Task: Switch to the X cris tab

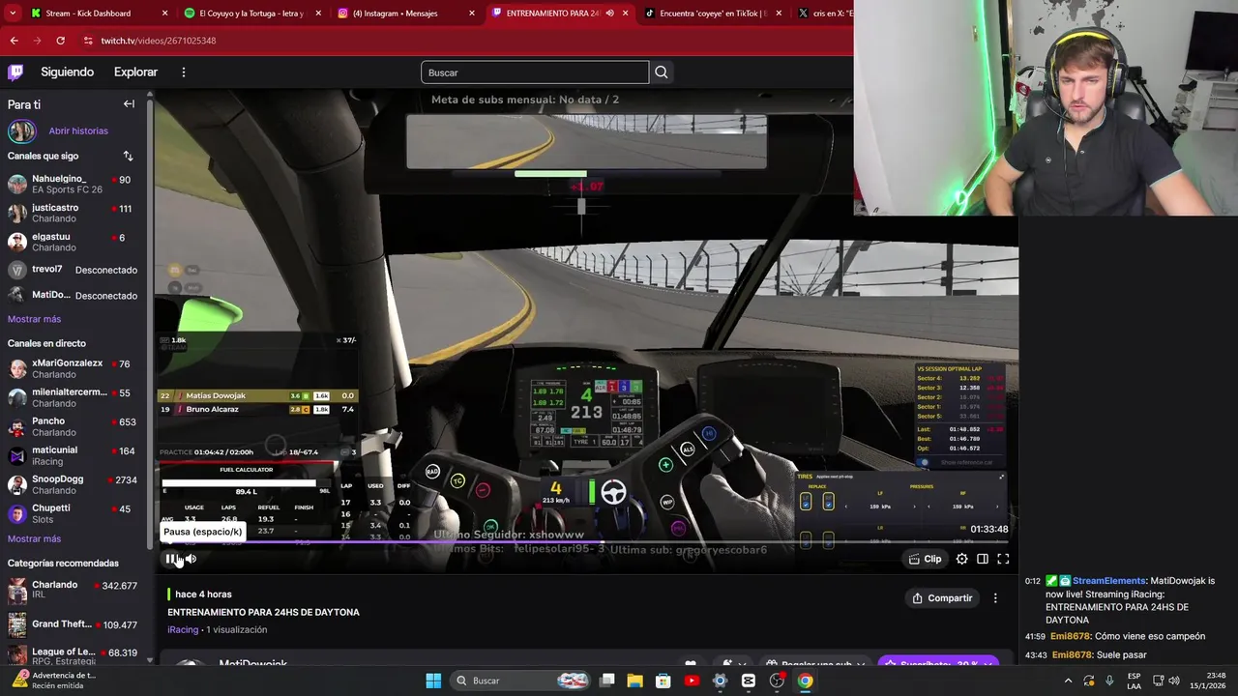Action: pos(824,14)
